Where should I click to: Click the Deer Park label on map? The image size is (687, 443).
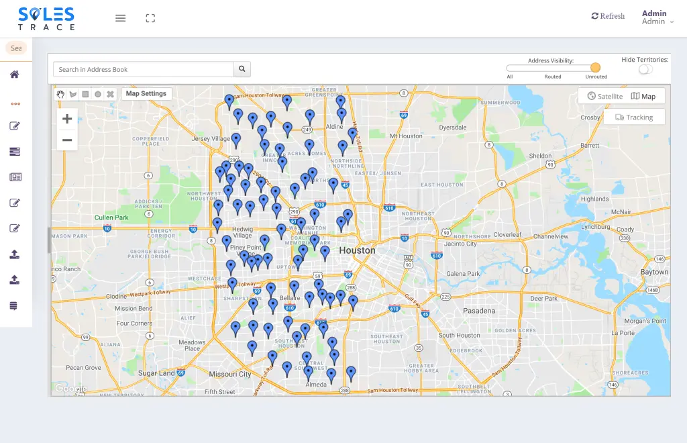(543, 299)
